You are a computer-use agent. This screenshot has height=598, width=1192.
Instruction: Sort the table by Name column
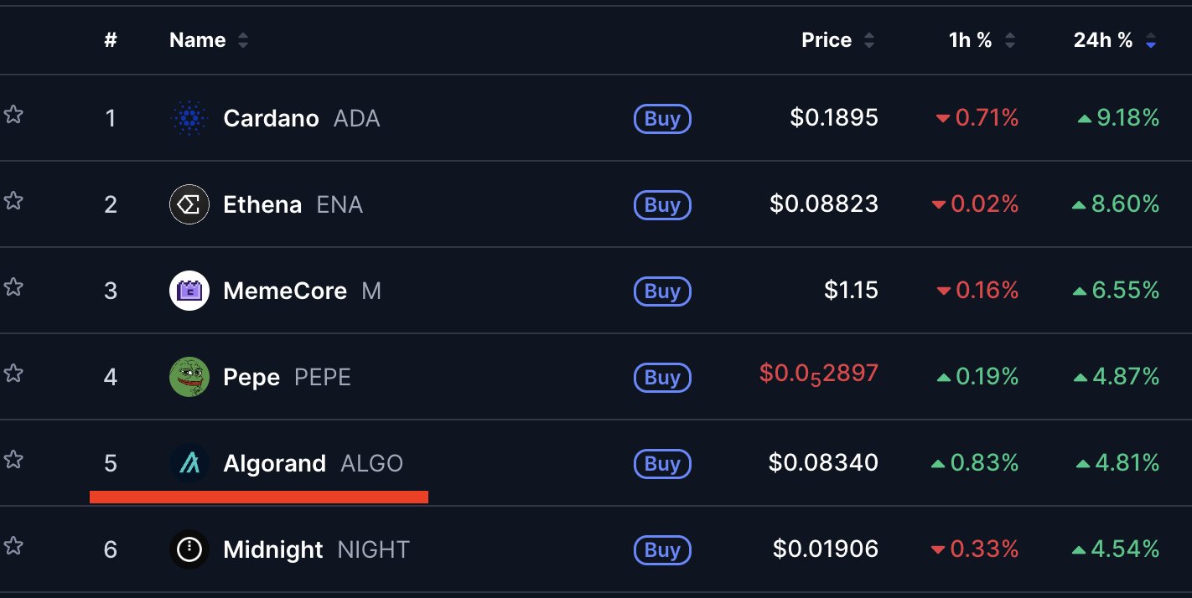click(x=209, y=40)
